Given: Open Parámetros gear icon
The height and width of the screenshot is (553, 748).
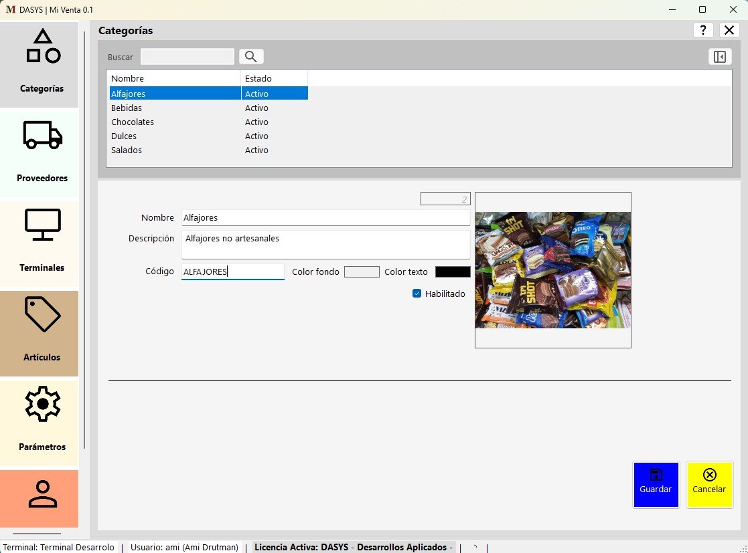Looking at the screenshot, I should click(43, 403).
